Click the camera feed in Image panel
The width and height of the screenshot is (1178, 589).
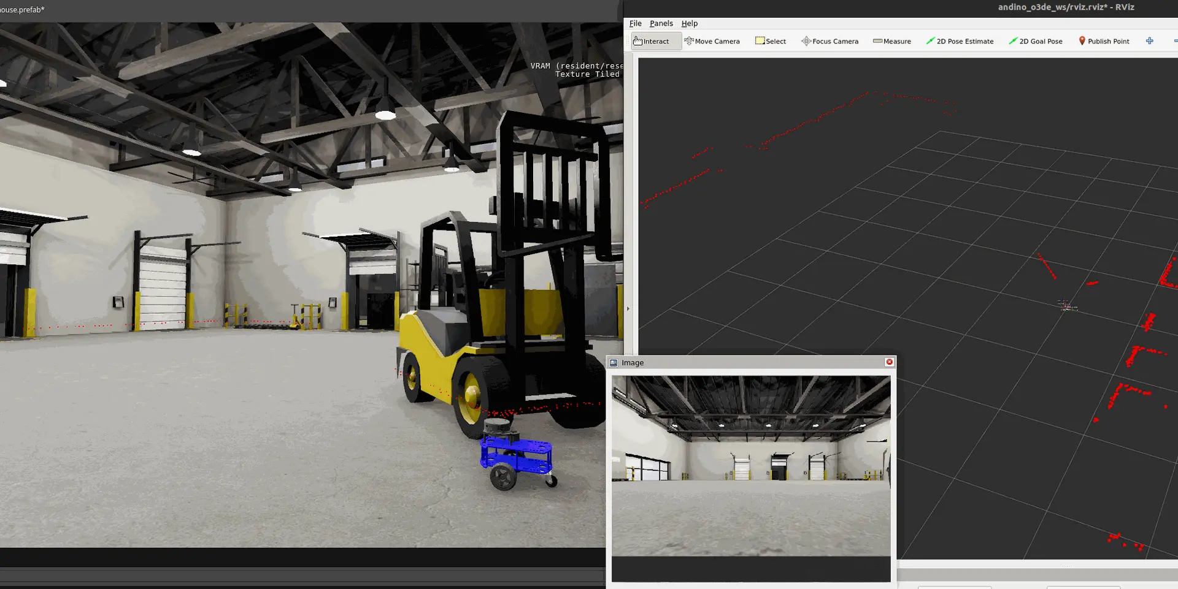click(x=751, y=466)
